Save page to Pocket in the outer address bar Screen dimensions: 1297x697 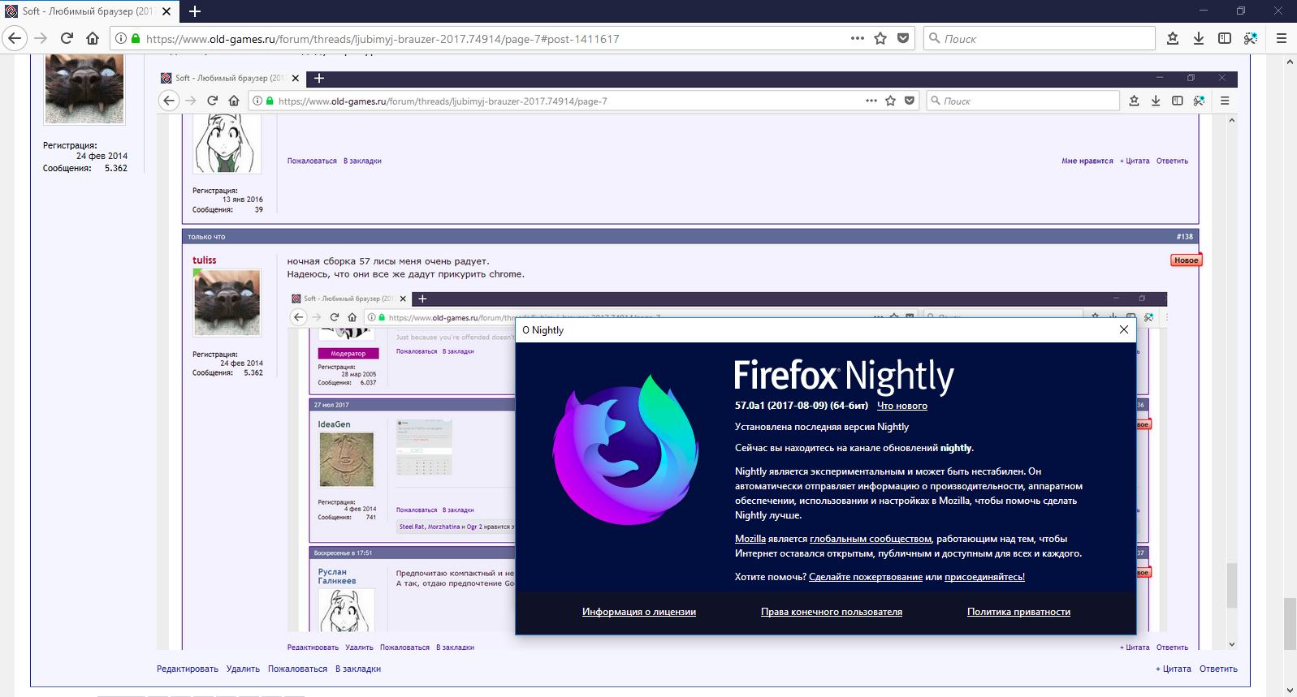[x=903, y=38]
